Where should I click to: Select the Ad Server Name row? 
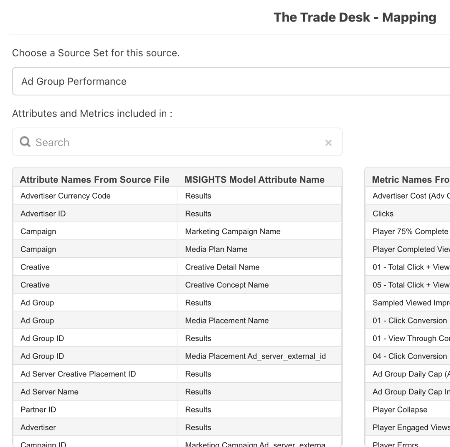click(x=49, y=392)
